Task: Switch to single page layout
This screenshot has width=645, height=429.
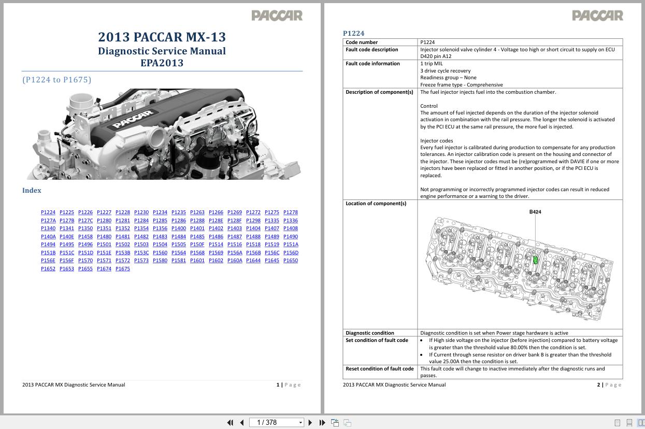Action: click(617, 423)
